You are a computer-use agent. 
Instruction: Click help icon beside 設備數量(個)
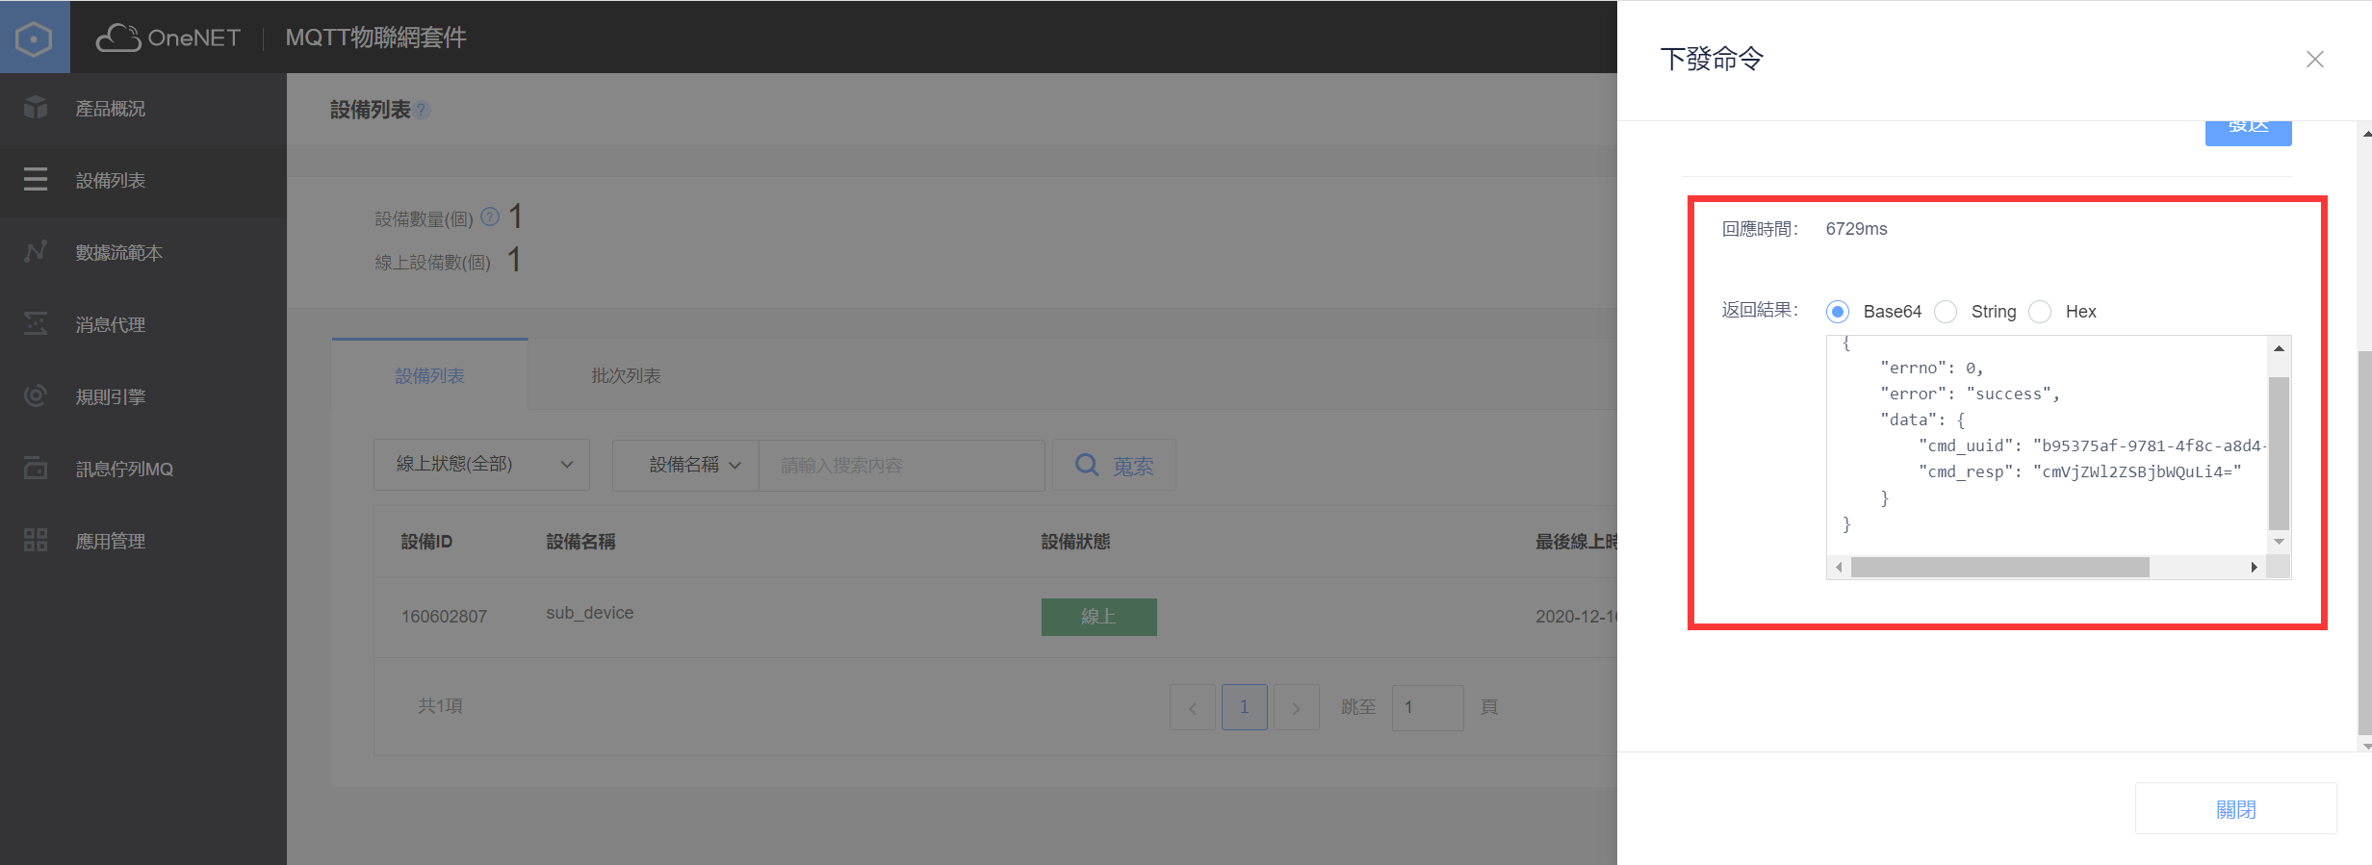click(x=490, y=216)
